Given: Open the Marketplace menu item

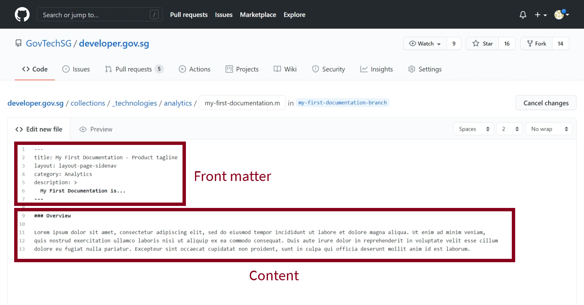Looking at the screenshot, I should 258,14.
